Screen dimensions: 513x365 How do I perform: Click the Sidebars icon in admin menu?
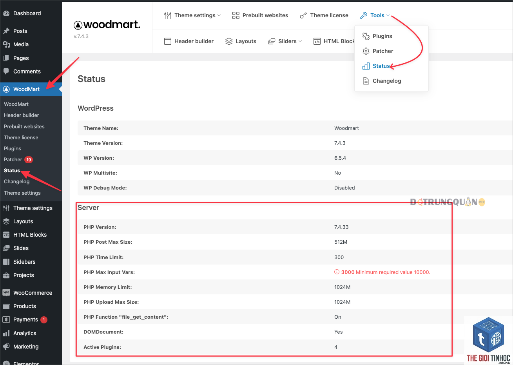click(x=6, y=262)
